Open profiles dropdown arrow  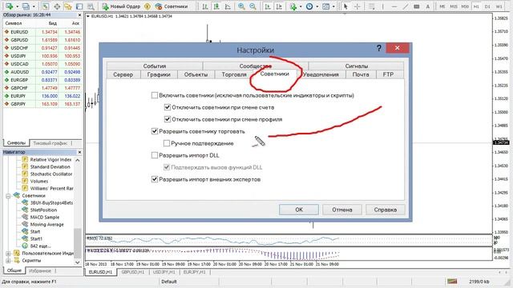34,6
